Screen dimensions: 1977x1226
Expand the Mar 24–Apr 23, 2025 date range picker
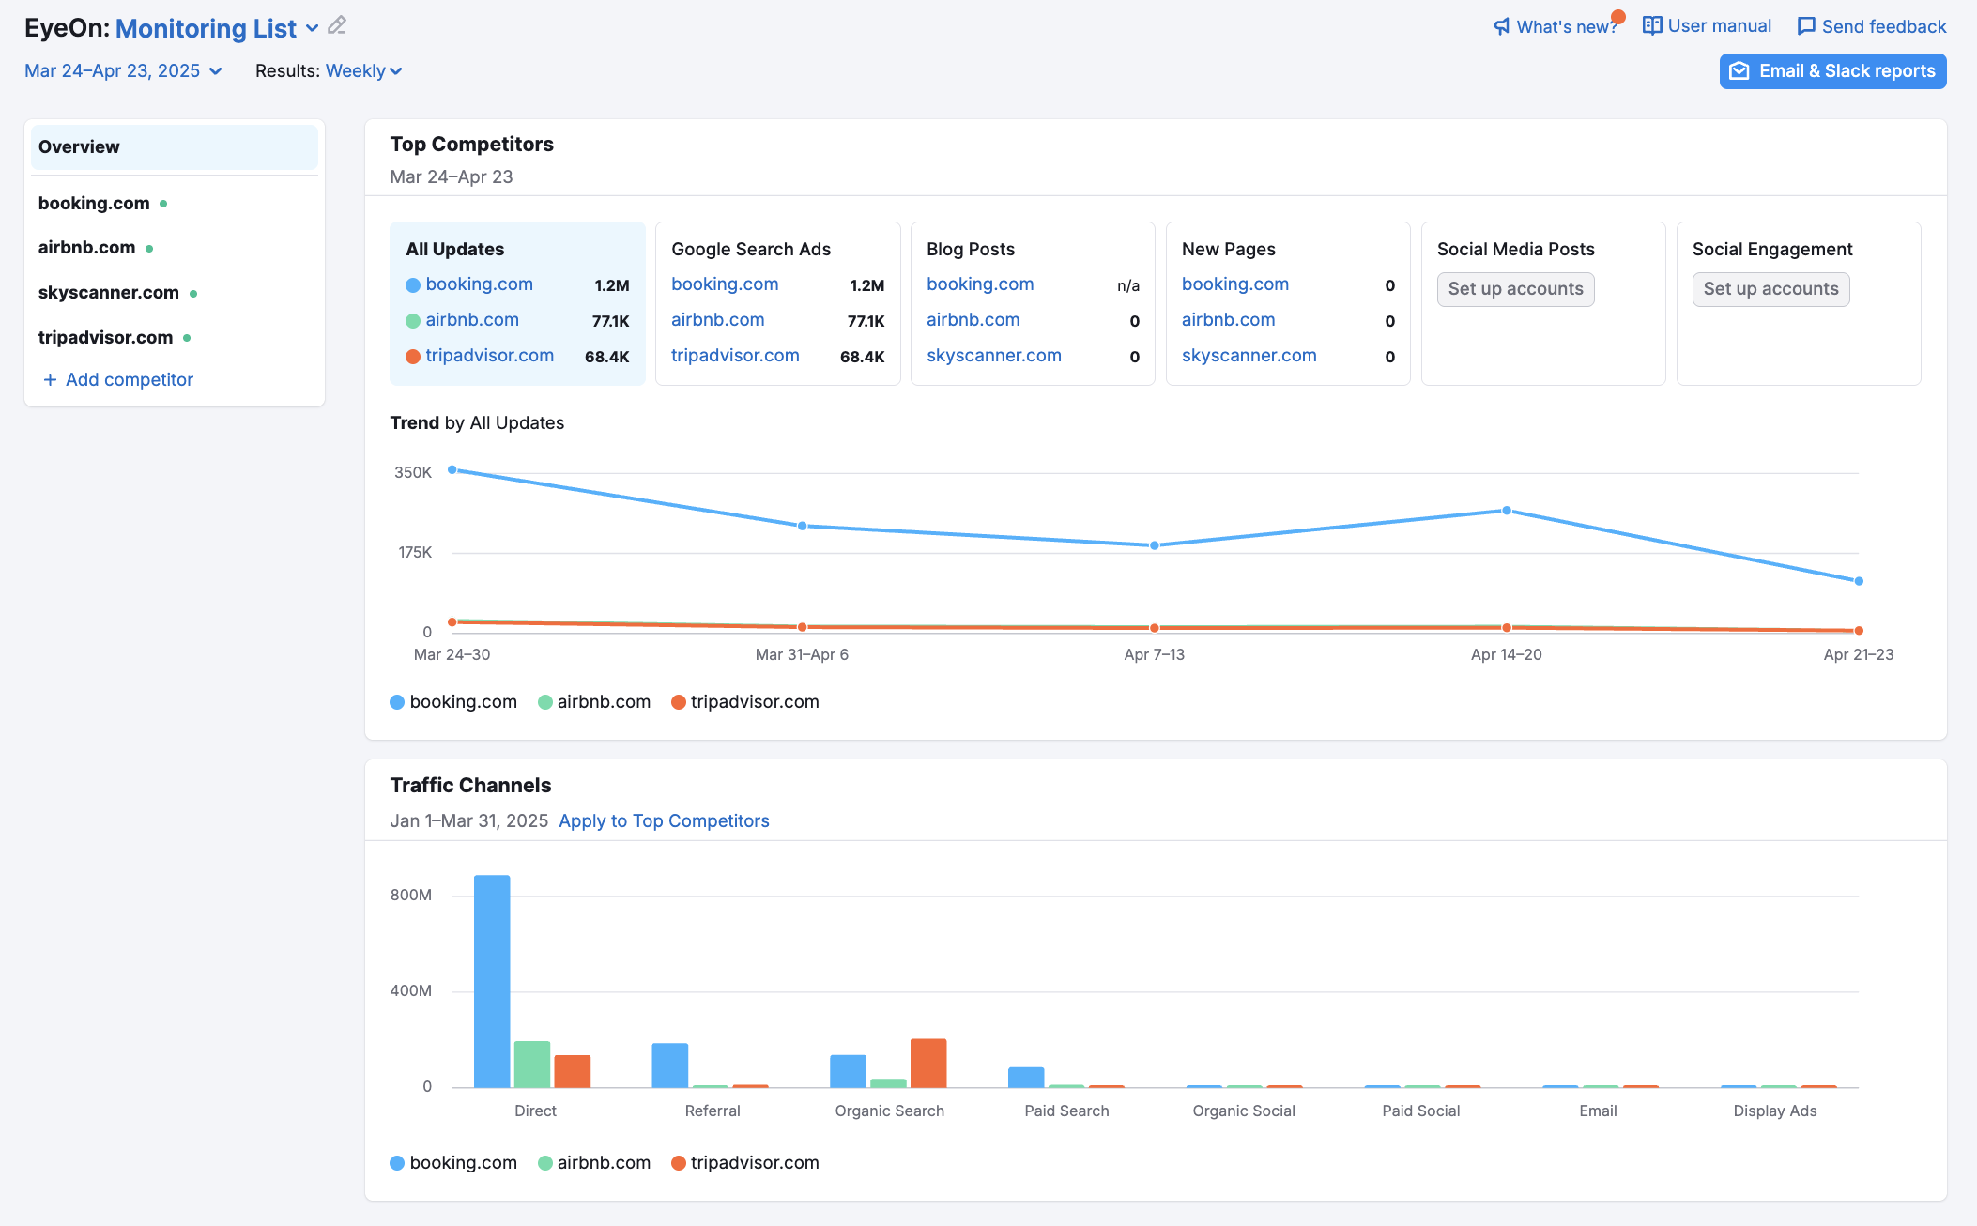tap(123, 71)
